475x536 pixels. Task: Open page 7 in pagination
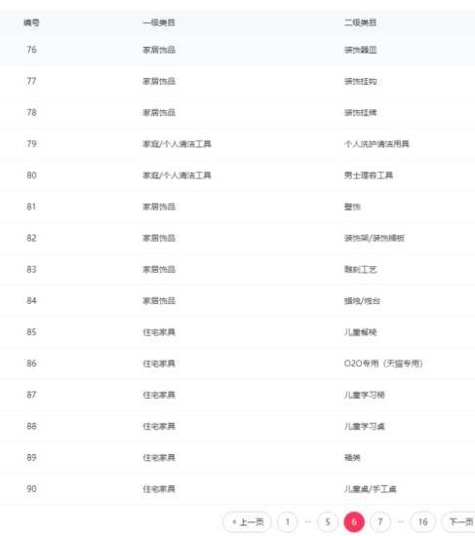click(x=380, y=521)
